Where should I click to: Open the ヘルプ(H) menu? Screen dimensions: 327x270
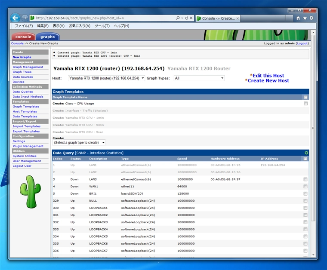click(121, 26)
